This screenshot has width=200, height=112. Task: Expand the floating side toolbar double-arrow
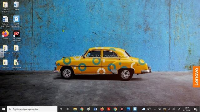click(x=2, y=51)
